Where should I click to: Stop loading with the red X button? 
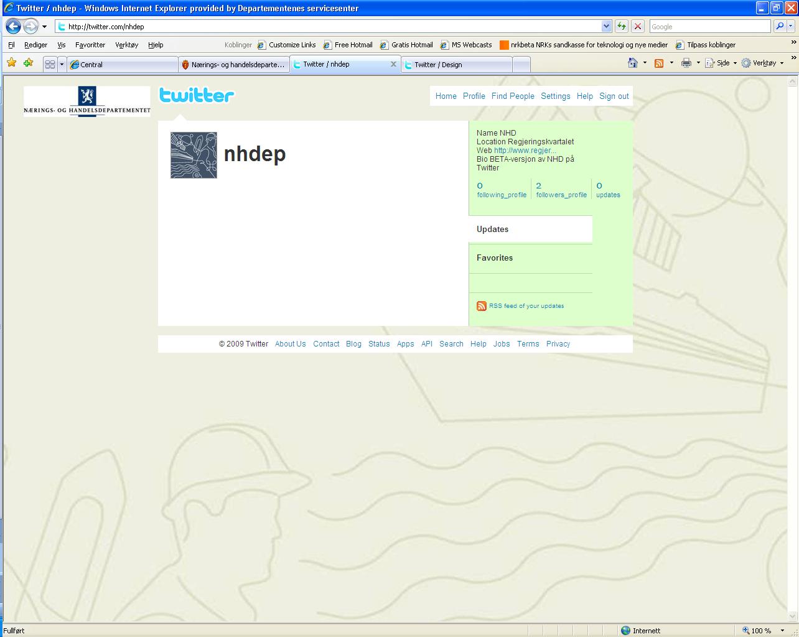click(x=638, y=27)
